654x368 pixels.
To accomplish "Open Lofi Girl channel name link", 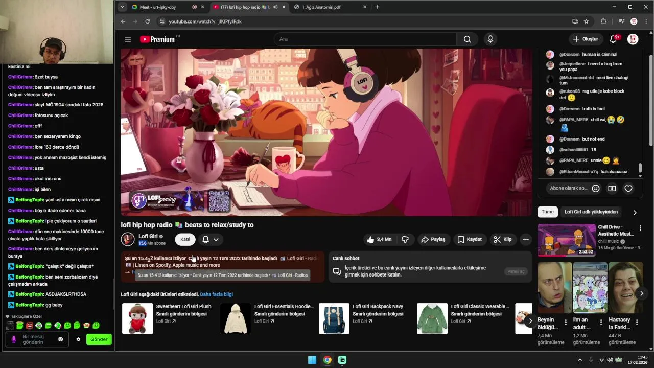I will click(148, 236).
